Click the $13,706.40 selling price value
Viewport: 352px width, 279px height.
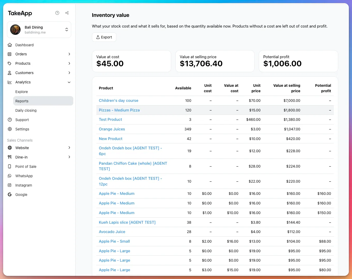click(201, 64)
